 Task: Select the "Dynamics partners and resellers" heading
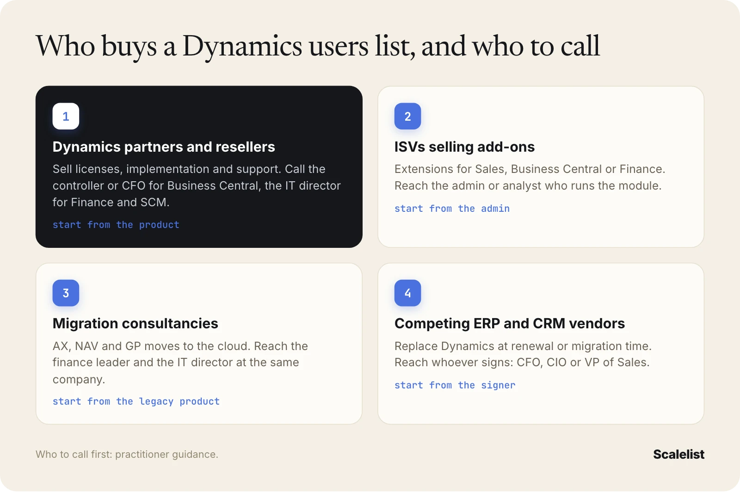(164, 147)
